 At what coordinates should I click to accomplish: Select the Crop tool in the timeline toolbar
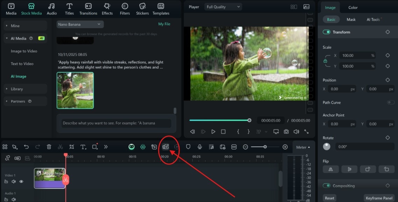pos(71,147)
